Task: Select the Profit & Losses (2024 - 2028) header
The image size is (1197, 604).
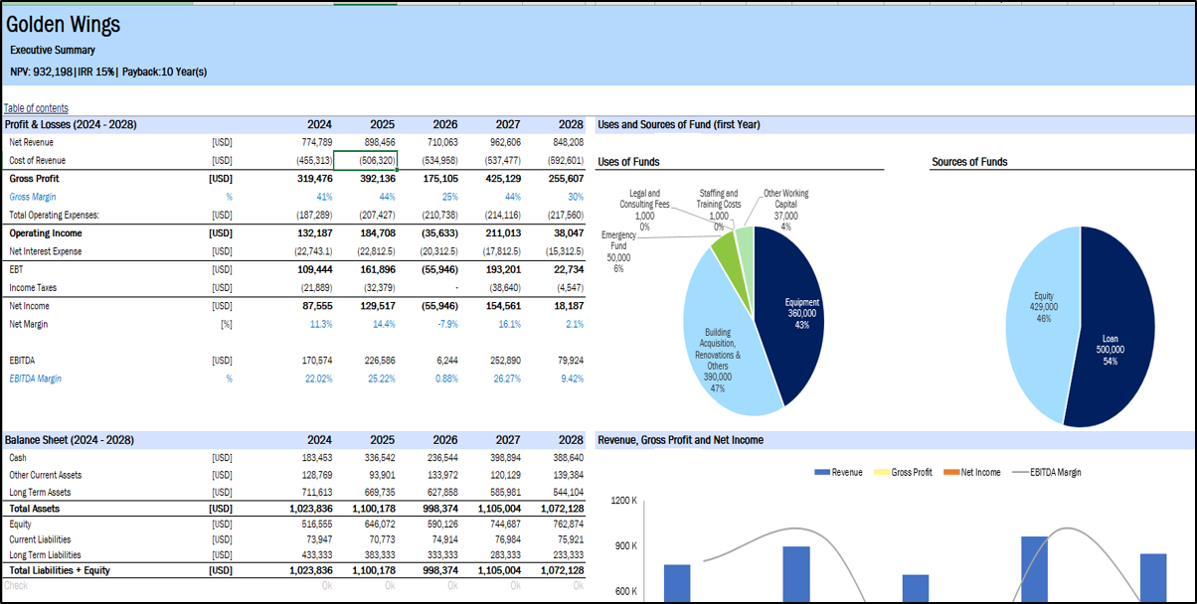Action: coord(71,125)
